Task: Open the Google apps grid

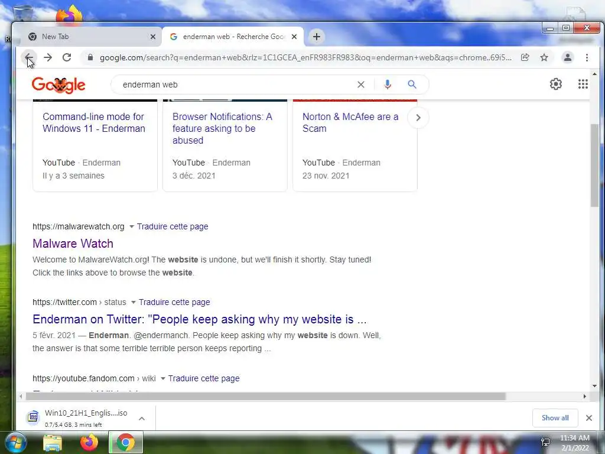Action: (583, 84)
